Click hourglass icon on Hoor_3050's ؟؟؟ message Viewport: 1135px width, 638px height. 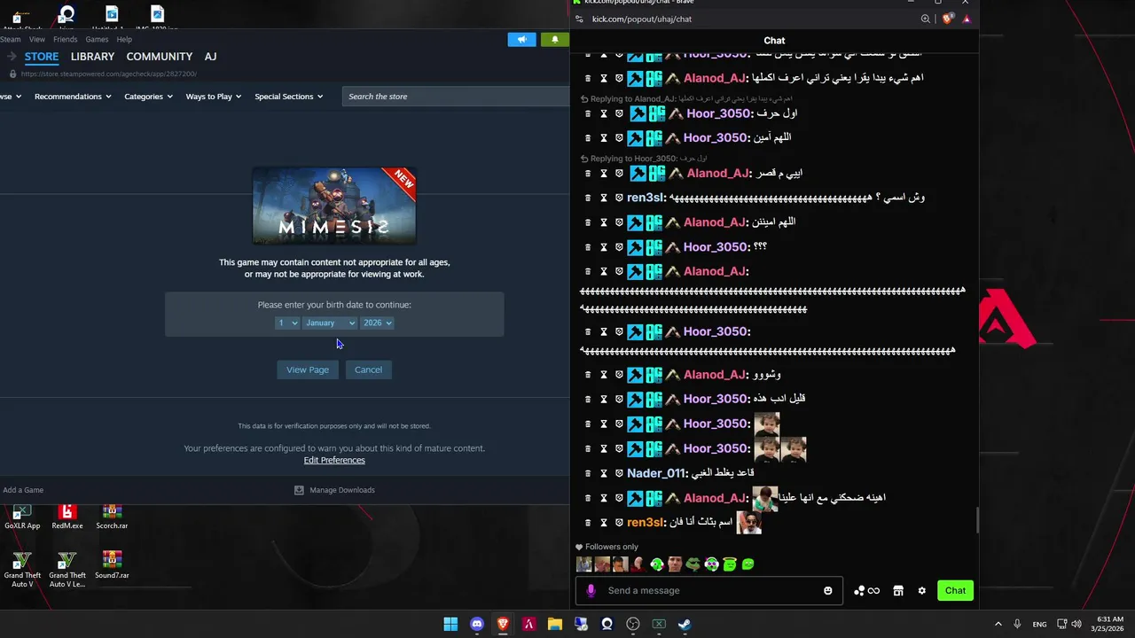pyautogui.click(x=604, y=247)
